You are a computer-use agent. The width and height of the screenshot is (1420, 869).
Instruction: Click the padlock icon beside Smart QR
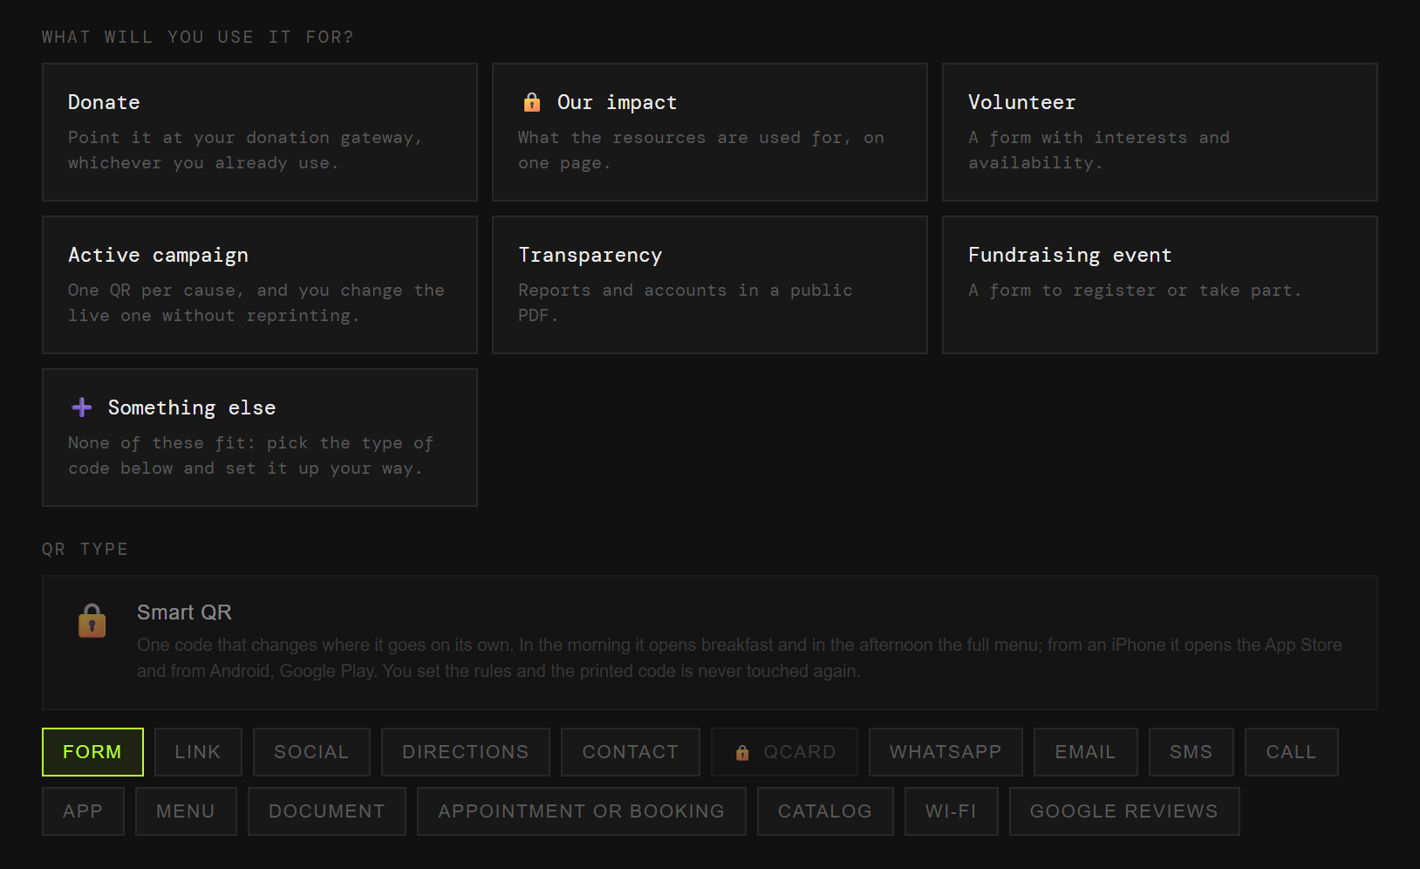coord(92,620)
